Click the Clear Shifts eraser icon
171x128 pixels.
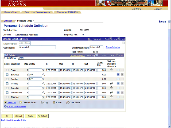(67, 102)
